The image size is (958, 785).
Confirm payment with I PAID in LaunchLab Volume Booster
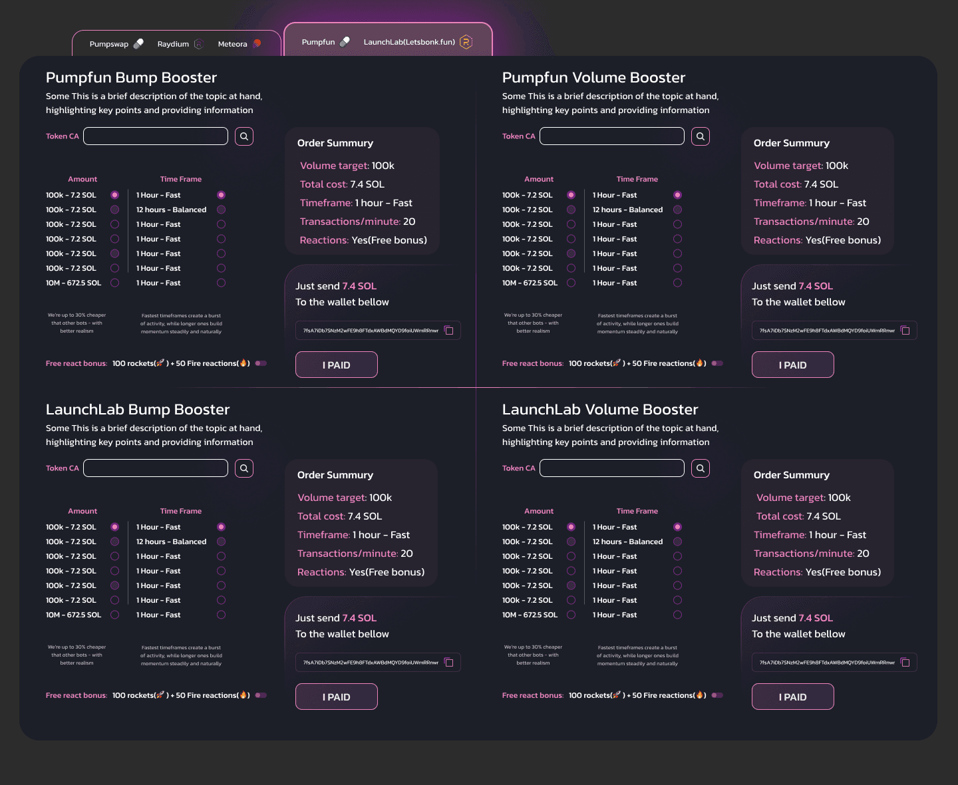[793, 697]
